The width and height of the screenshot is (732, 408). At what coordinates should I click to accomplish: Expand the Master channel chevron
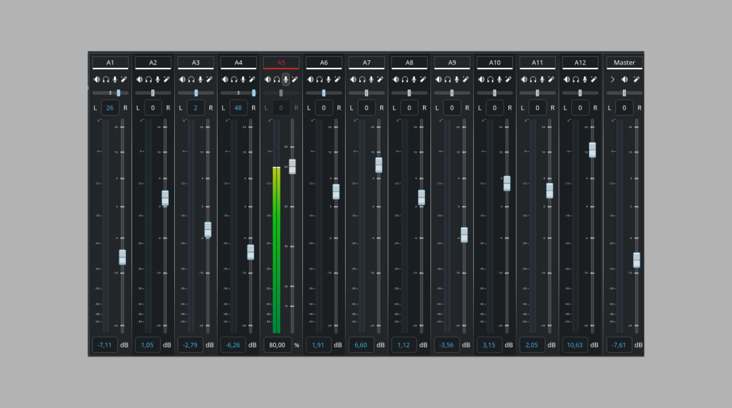(x=612, y=79)
